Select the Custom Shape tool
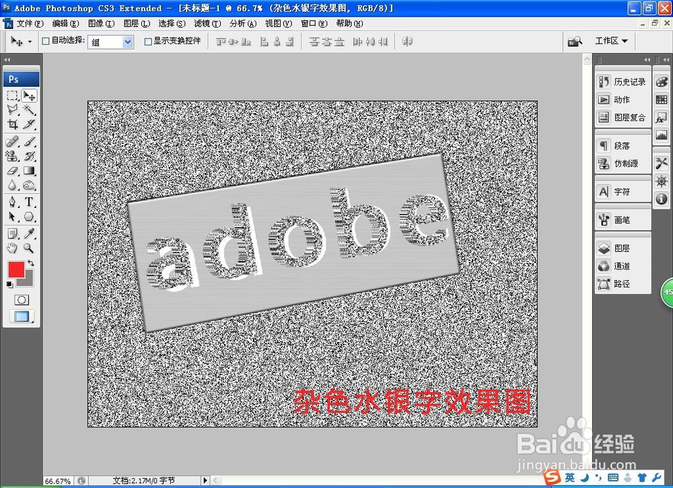The height and width of the screenshot is (488, 673). point(29,217)
